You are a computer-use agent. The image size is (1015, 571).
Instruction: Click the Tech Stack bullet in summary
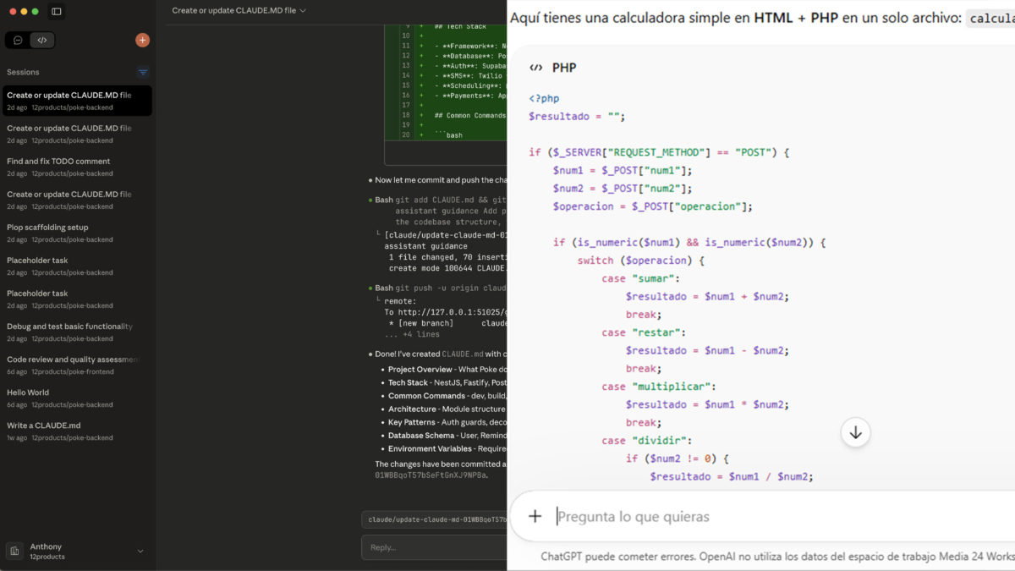click(447, 383)
